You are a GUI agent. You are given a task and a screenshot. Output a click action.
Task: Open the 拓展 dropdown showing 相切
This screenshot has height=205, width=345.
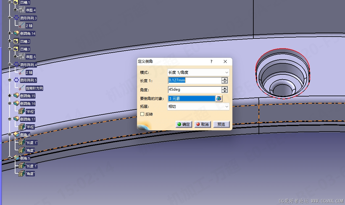198,107
